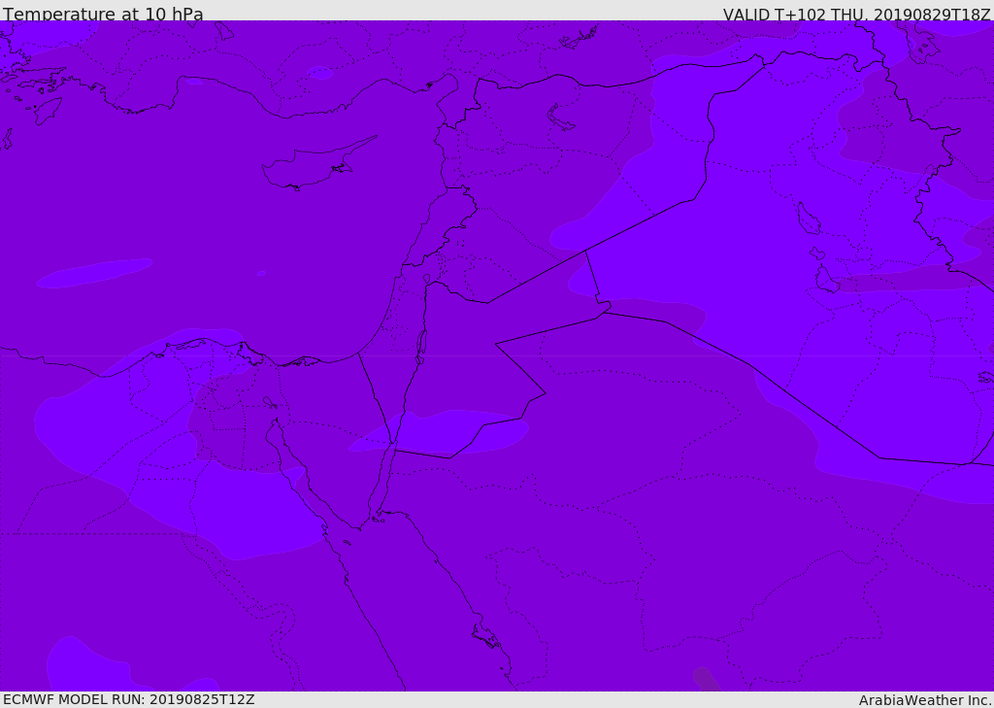994x708 pixels.
Task: Click the 'ArabiaWeather Inc.' credit text
Action: (925, 700)
